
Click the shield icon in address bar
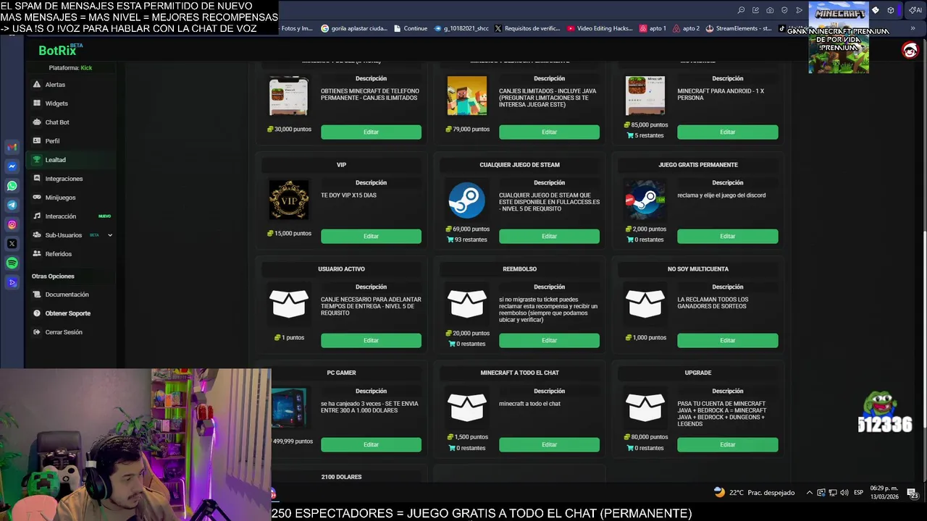tap(784, 10)
